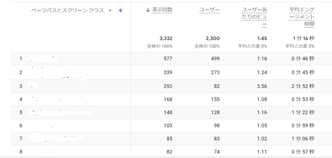Sort by the 表示回数 column header
Screen dimensions: 332x158
[x=162, y=10]
